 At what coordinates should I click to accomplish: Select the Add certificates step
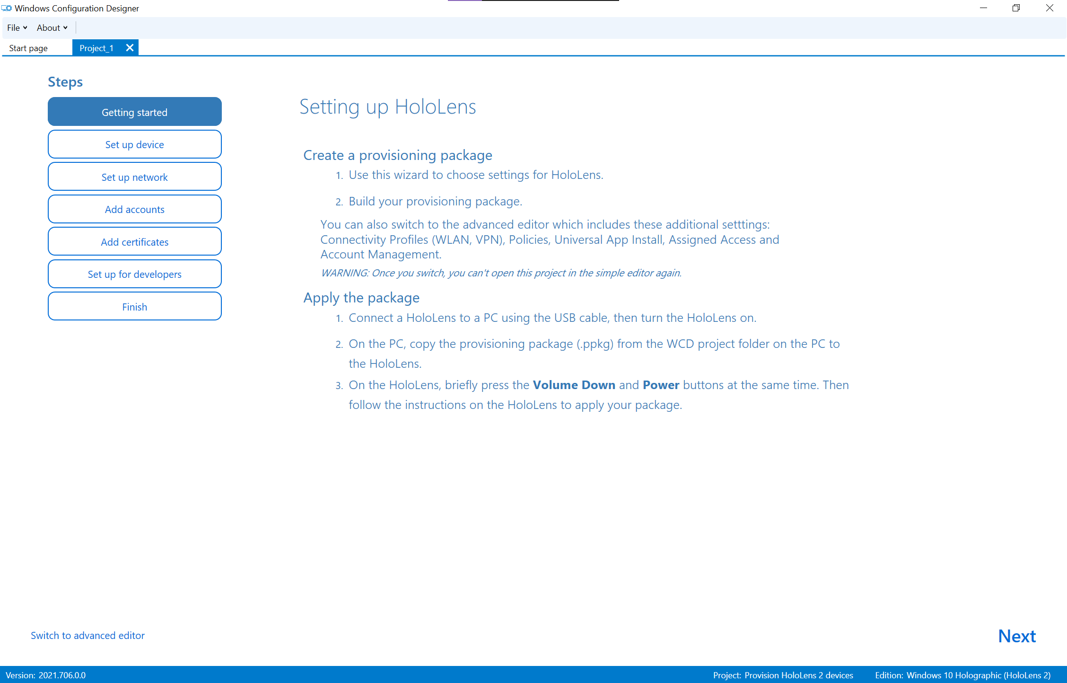pos(134,241)
